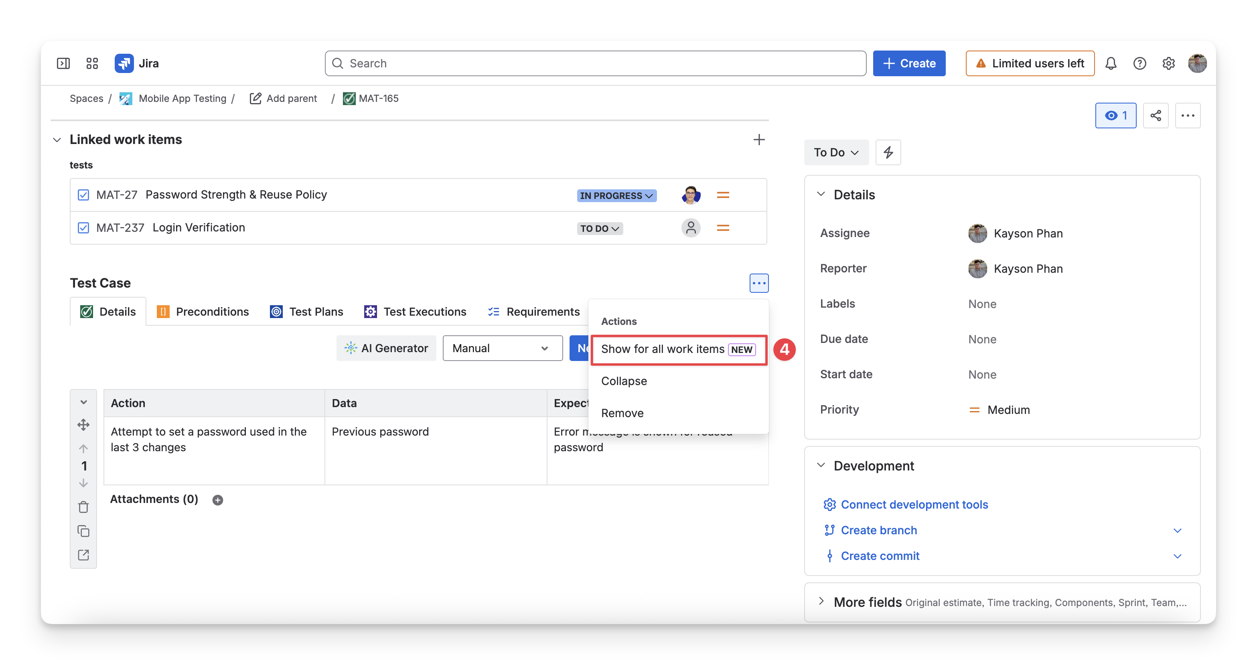Screen dimensions: 1257x665
Task: Add attachment with the plus circle icon
Action: (218, 500)
